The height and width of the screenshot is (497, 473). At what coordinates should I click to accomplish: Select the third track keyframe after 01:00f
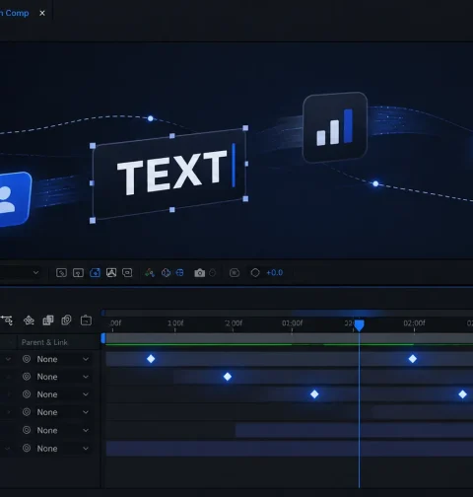click(x=314, y=394)
